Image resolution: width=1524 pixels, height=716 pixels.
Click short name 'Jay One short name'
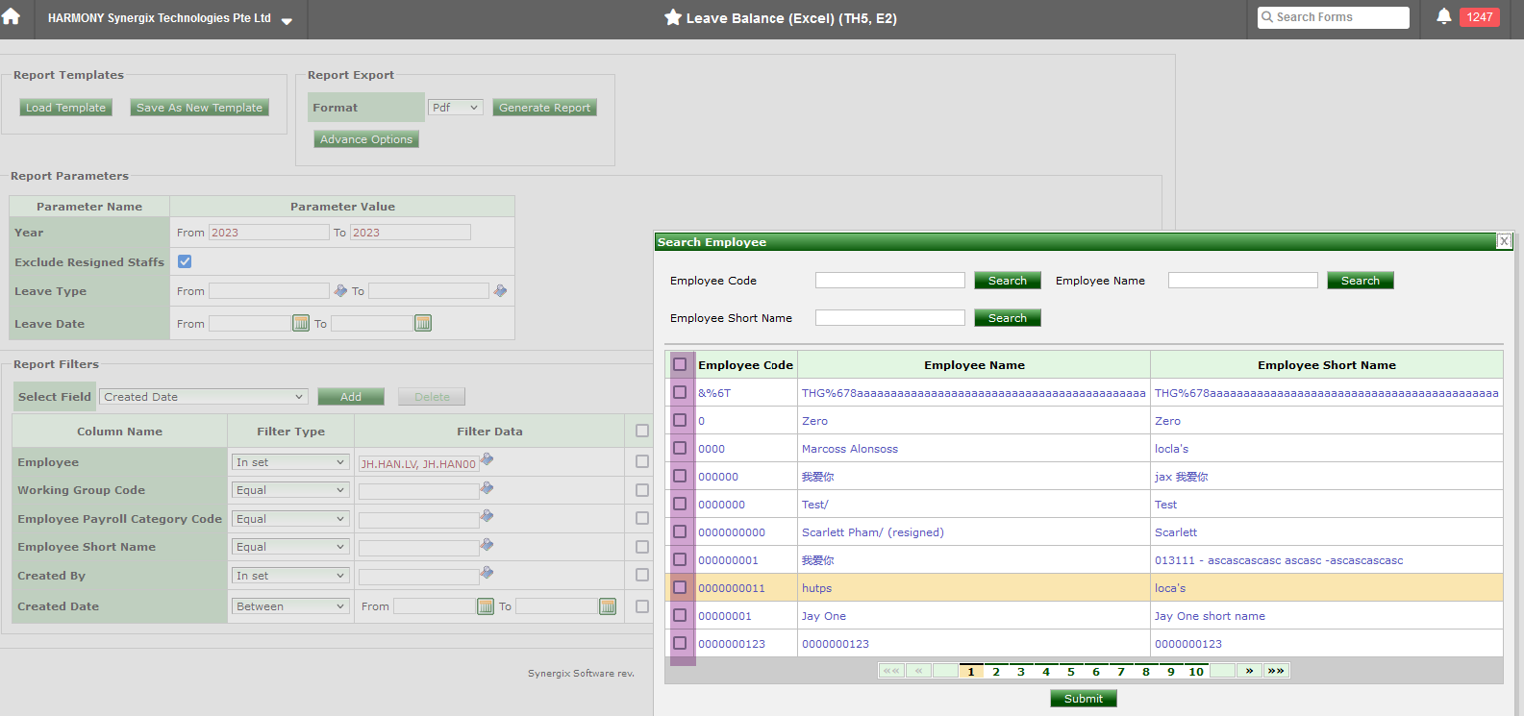click(x=1210, y=616)
